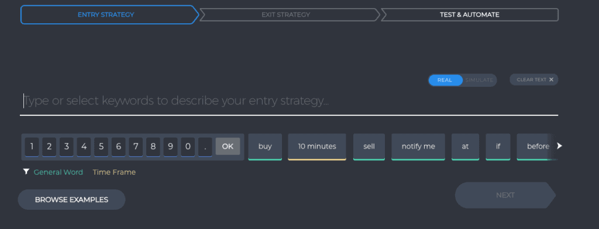Open Browse Examples

[71, 200]
